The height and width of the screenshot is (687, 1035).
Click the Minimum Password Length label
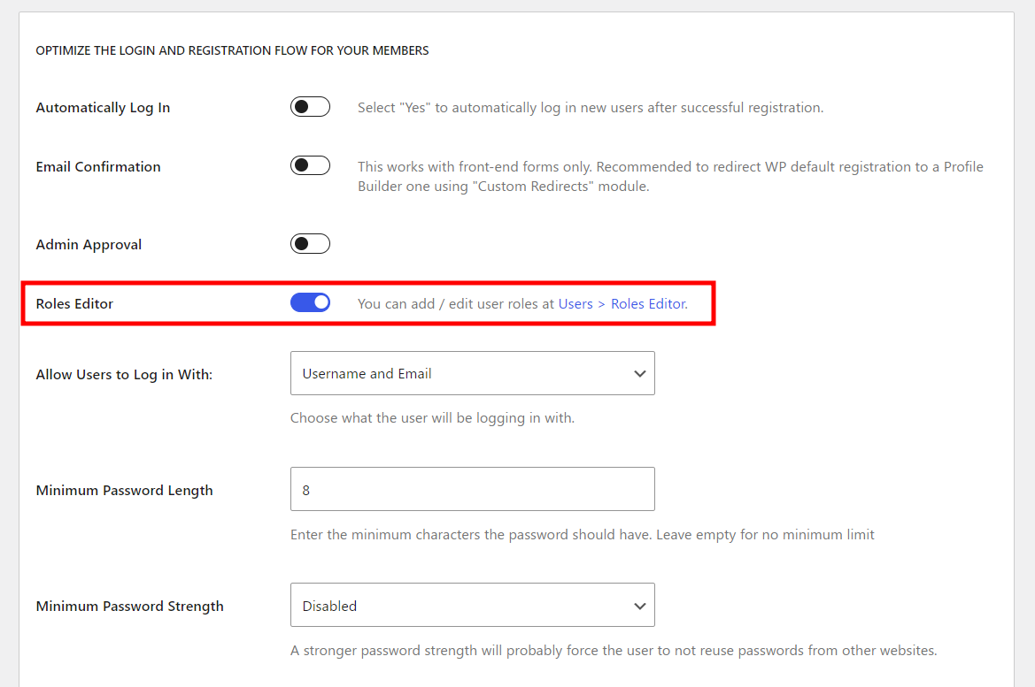click(x=124, y=490)
